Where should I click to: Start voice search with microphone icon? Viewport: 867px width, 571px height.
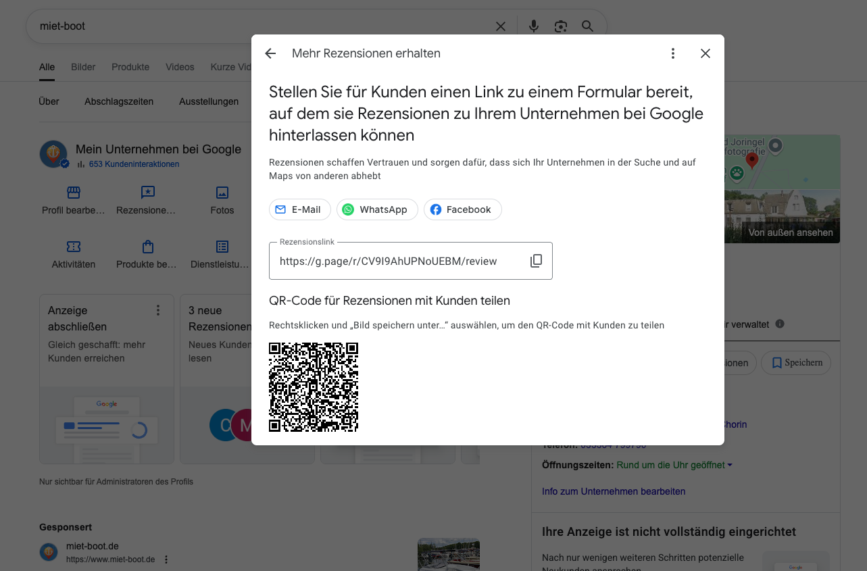coord(534,26)
